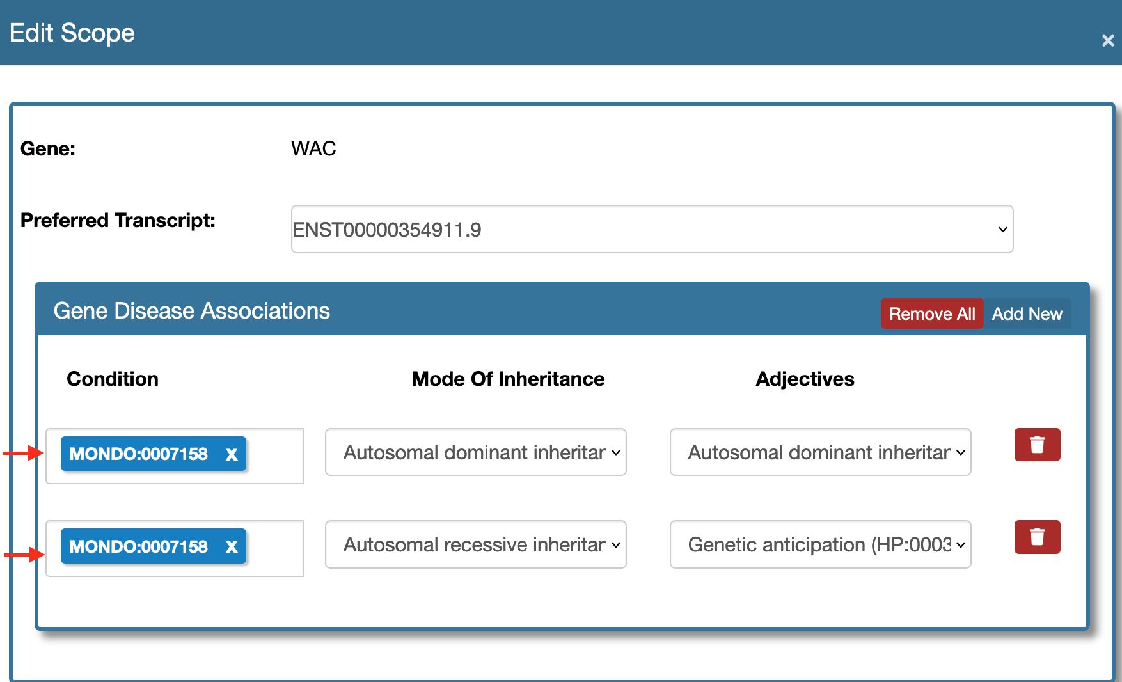Remove the second row's MONDO:0007158 tag via x
1122x682 pixels.
pyautogui.click(x=232, y=547)
